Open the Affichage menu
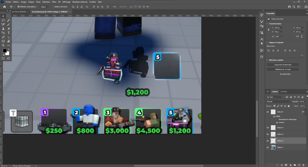The image size is (308, 167). click(x=66, y=2)
